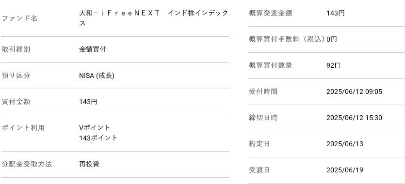The image size is (405, 184).
Task: Click the 買付金額 143円 value
Action: (x=88, y=102)
